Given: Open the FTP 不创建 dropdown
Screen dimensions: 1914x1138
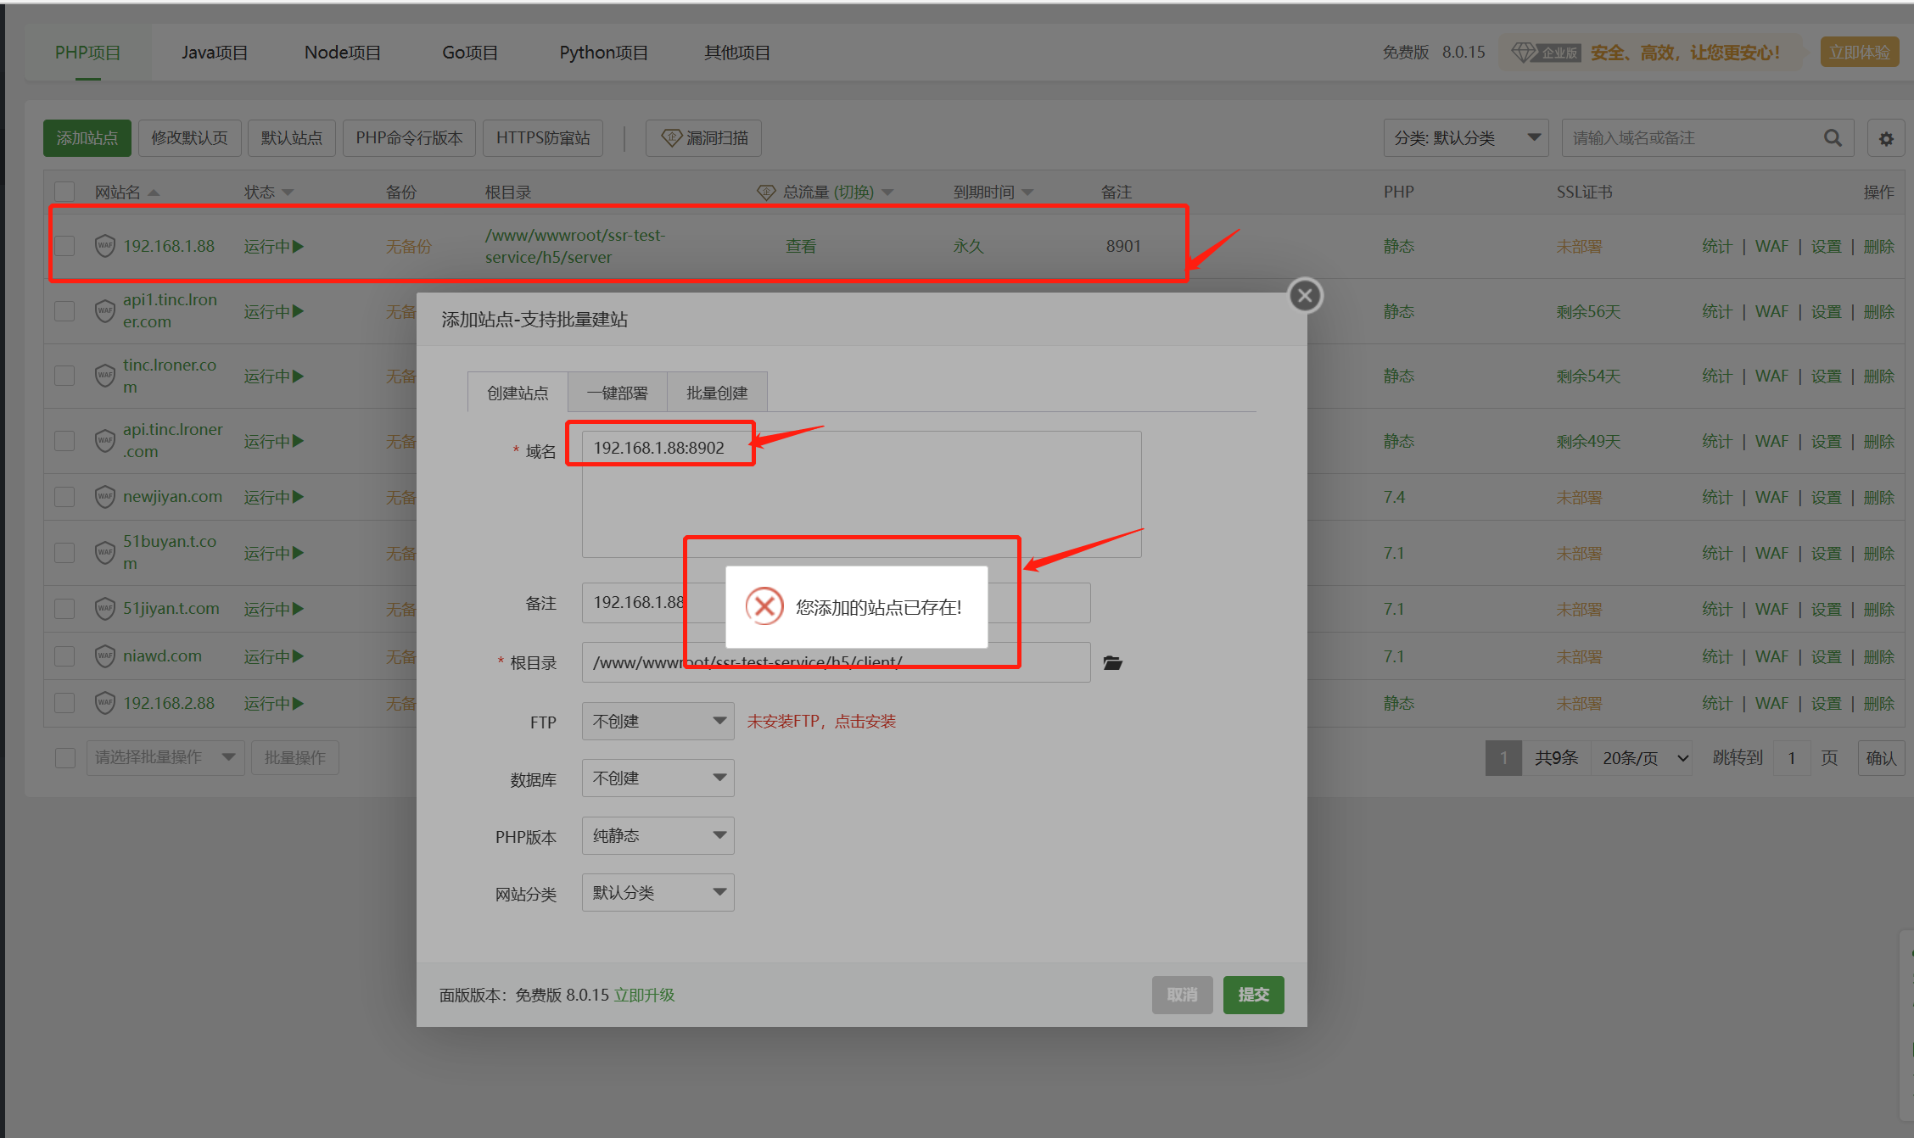Looking at the screenshot, I should (x=658, y=722).
